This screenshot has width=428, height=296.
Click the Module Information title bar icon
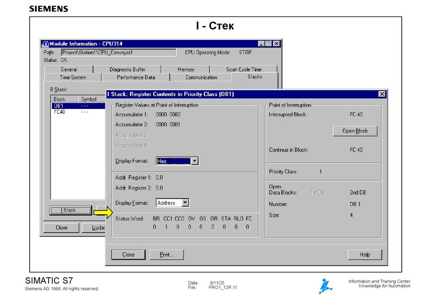point(46,44)
